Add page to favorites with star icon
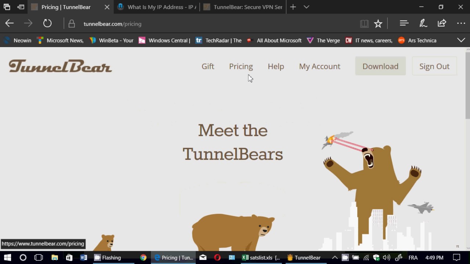 coord(378,24)
